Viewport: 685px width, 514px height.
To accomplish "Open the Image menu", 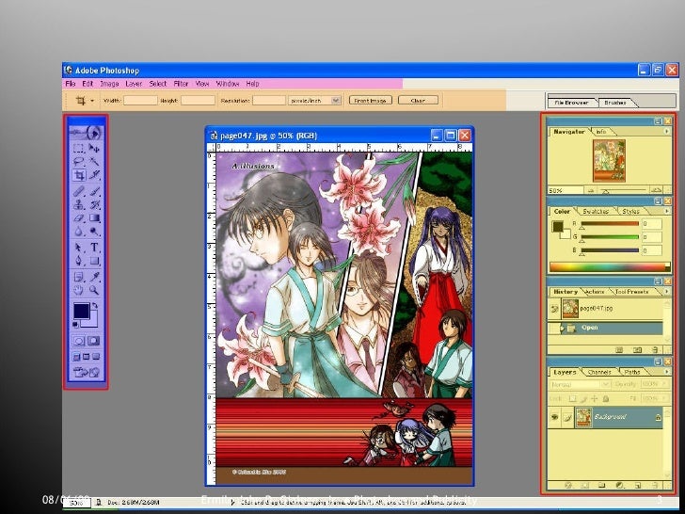I will [x=109, y=84].
